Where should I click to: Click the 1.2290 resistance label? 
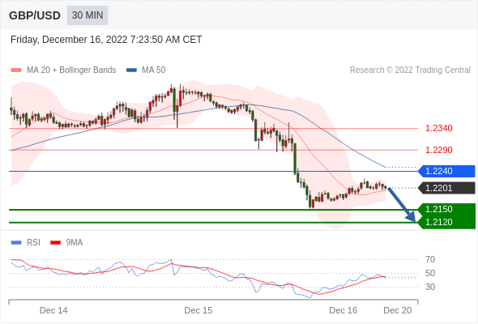[438, 150]
